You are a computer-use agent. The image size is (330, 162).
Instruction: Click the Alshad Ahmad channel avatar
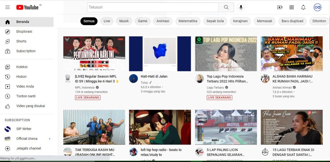[x=265, y=78]
